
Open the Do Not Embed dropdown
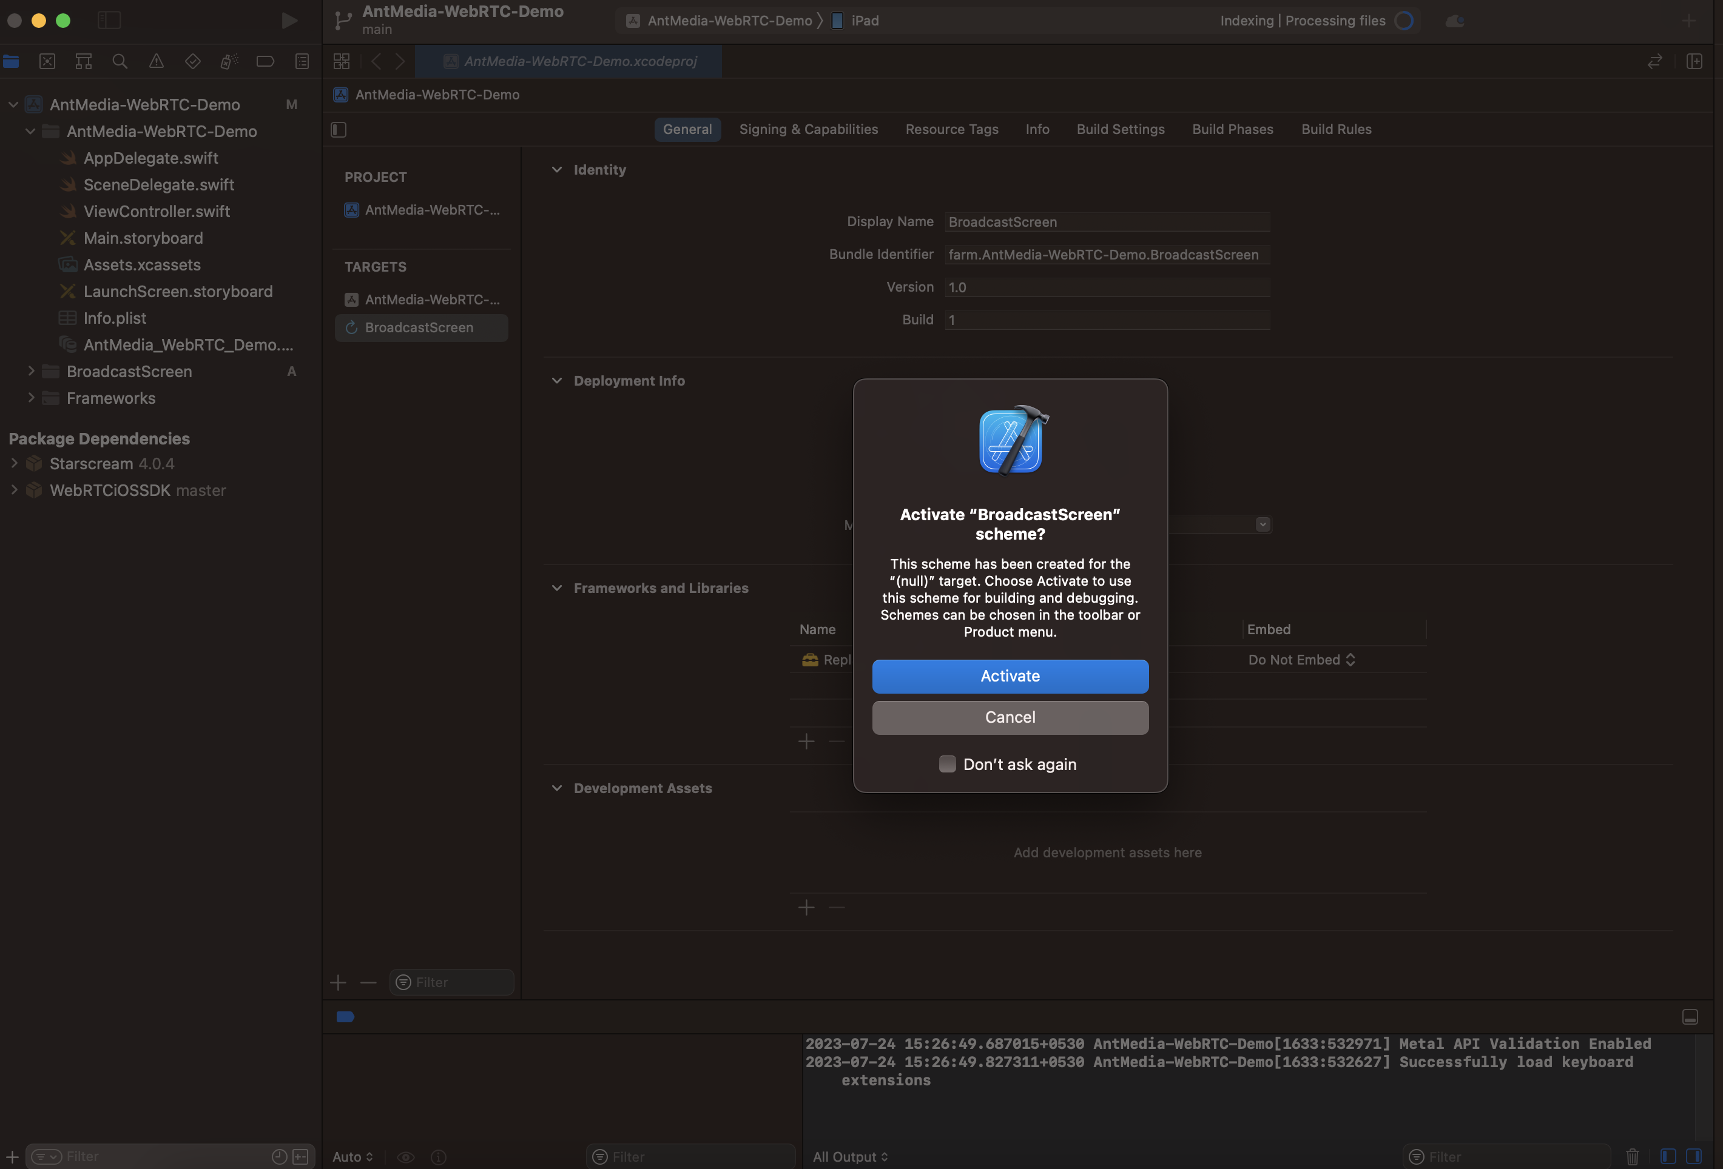1302,660
